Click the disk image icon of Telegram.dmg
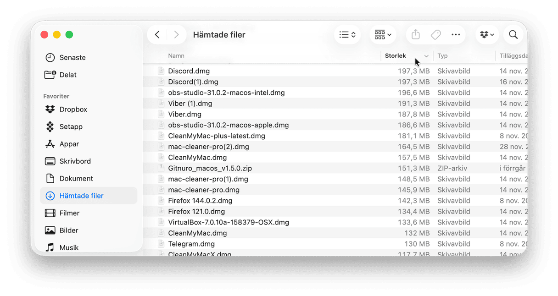Viewport: 558px width, 296px height. point(161,244)
